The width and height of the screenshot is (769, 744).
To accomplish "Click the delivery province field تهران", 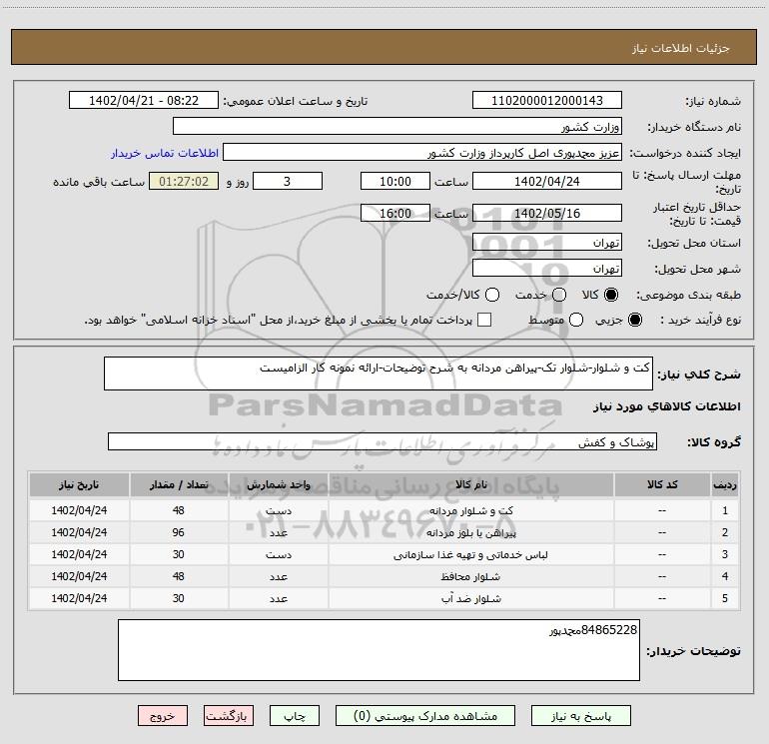I will (x=547, y=242).
